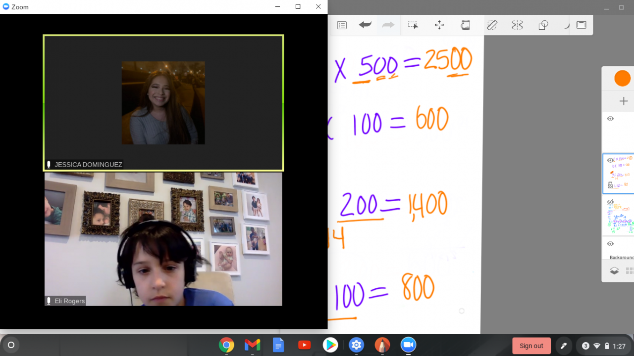Viewport: 634px width, 356px height.
Task: Maximize the Zoom window
Action: 298,7
